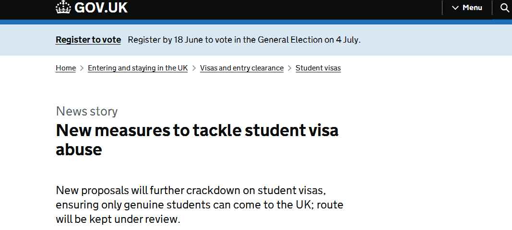The width and height of the screenshot is (512, 230).
Task: Click the chevron separator after Home
Action: click(82, 68)
